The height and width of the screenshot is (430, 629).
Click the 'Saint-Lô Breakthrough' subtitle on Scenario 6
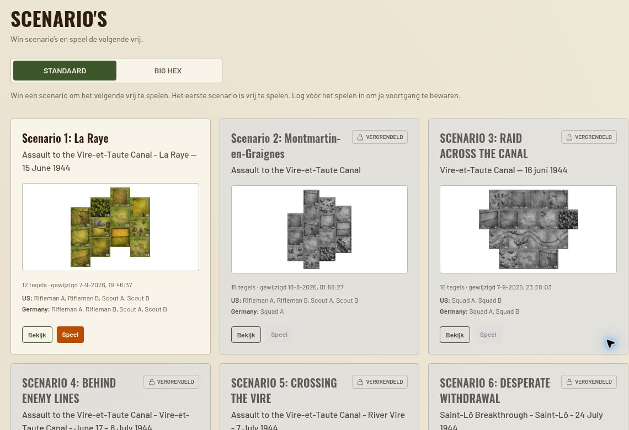click(521, 421)
